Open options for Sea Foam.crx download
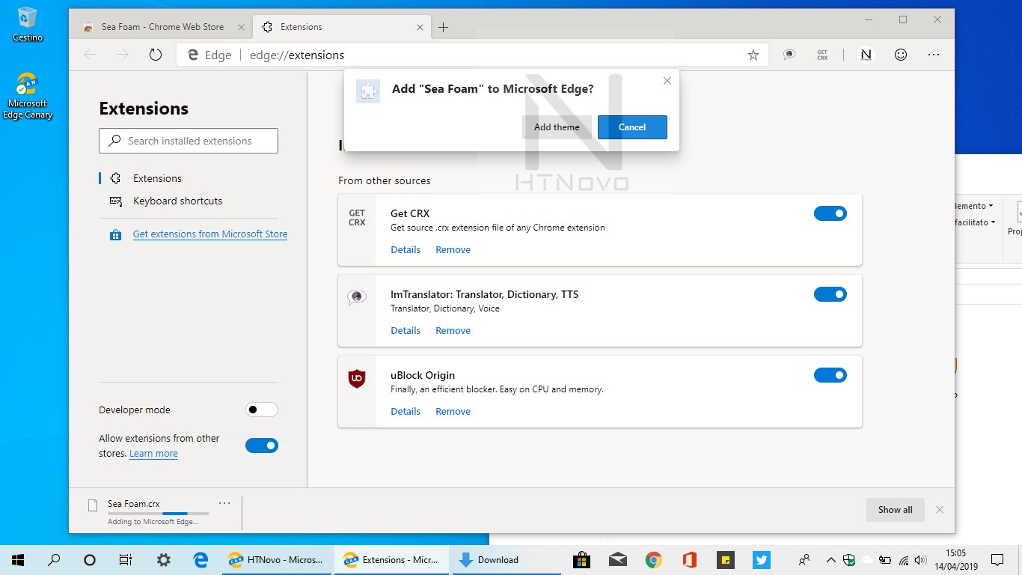 point(224,504)
